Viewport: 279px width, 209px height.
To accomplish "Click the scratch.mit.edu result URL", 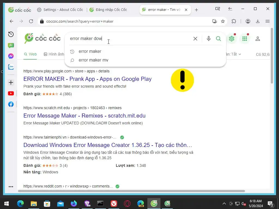I will click(x=72, y=108).
